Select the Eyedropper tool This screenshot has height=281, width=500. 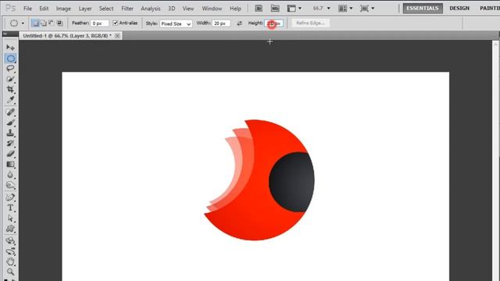10,100
